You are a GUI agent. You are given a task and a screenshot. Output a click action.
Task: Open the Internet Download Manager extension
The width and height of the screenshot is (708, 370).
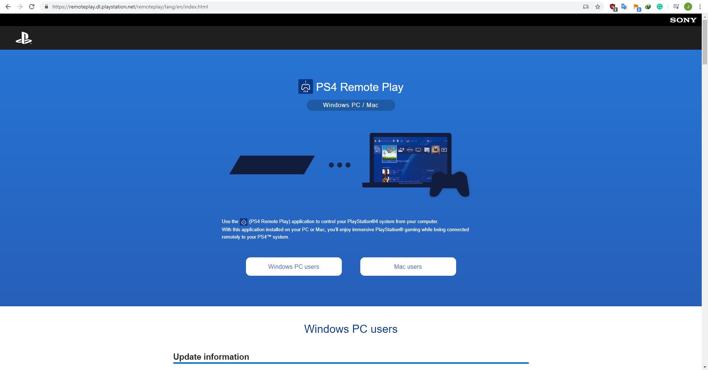(x=648, y=6)
